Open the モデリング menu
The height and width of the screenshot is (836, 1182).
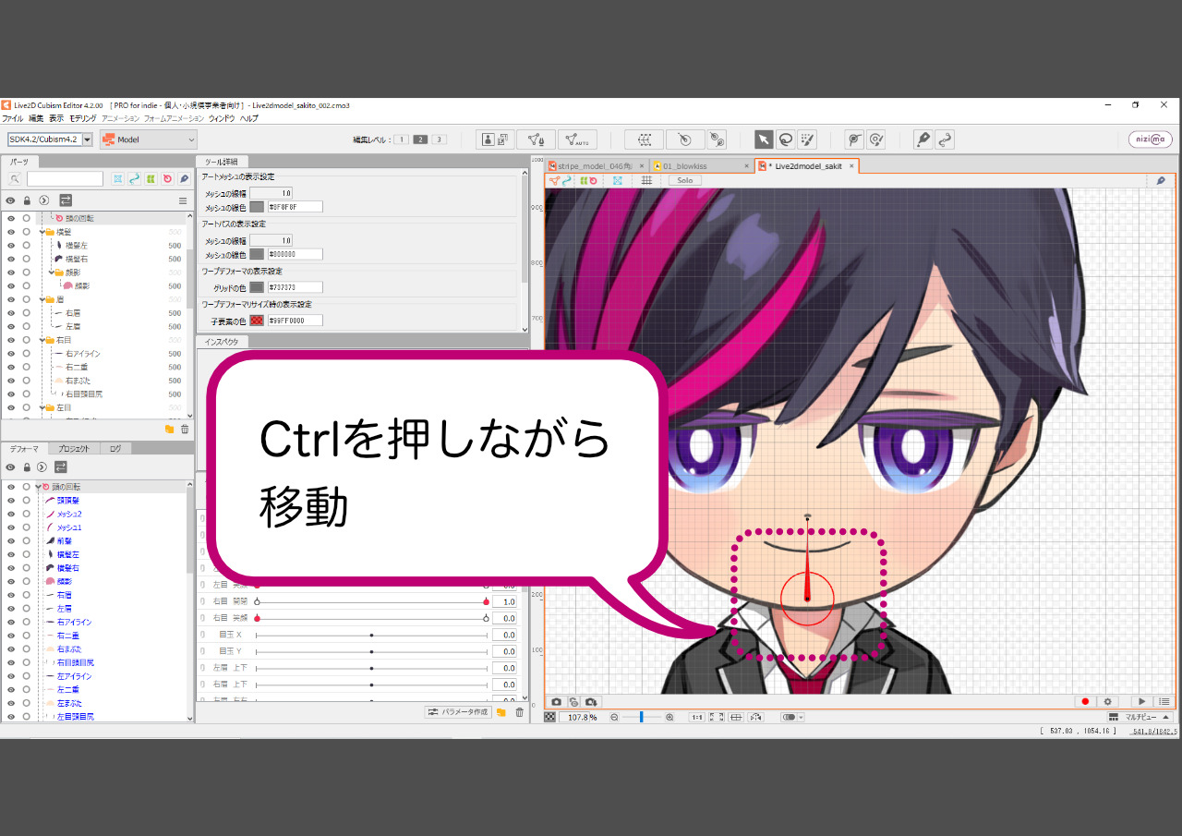(x=82, y=118)
